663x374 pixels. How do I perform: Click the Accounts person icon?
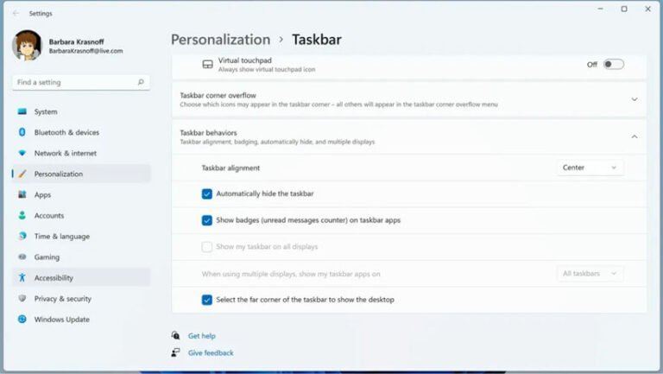tap(22, 215)
